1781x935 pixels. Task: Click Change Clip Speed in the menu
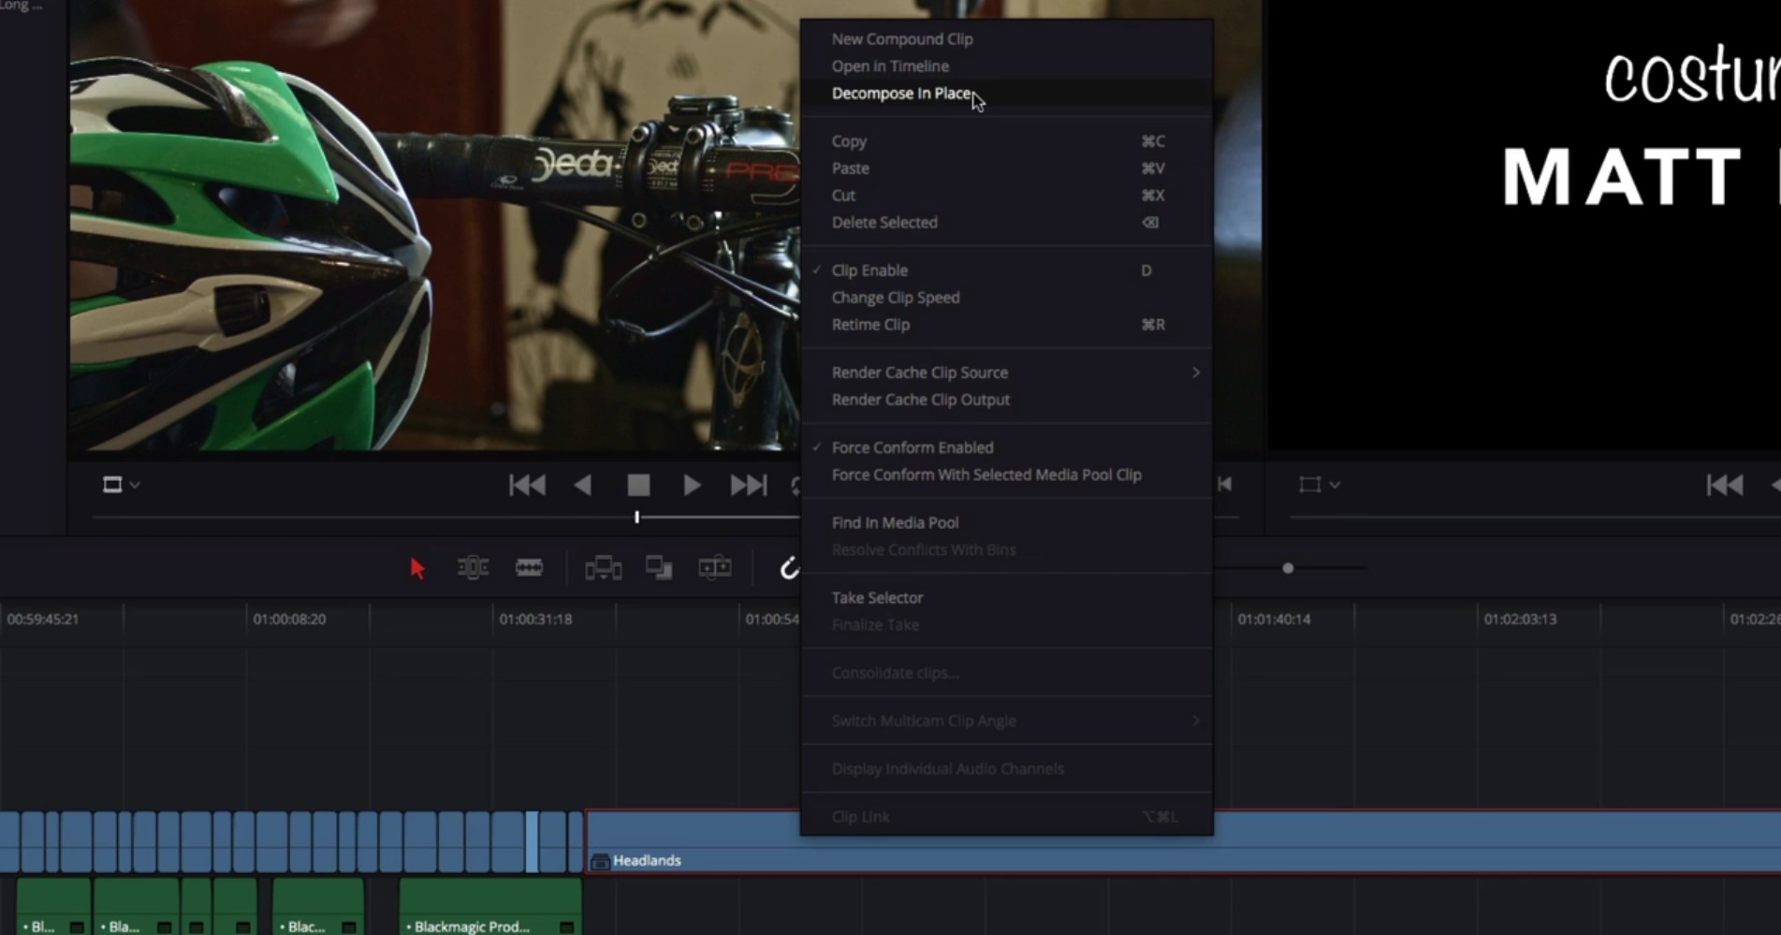coord(895,298)
